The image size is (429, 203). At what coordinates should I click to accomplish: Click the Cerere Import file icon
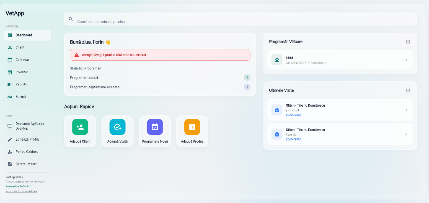pyautogui.click(x=10, y=164)
